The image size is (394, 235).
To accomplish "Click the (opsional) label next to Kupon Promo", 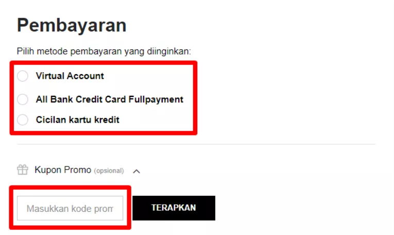I will coord(109,171).
